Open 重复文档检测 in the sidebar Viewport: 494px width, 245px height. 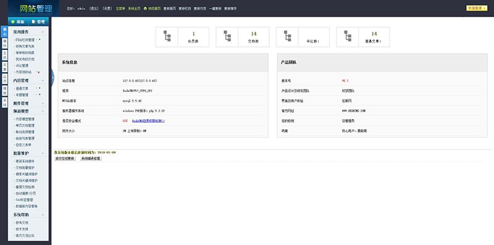(25, 187)
